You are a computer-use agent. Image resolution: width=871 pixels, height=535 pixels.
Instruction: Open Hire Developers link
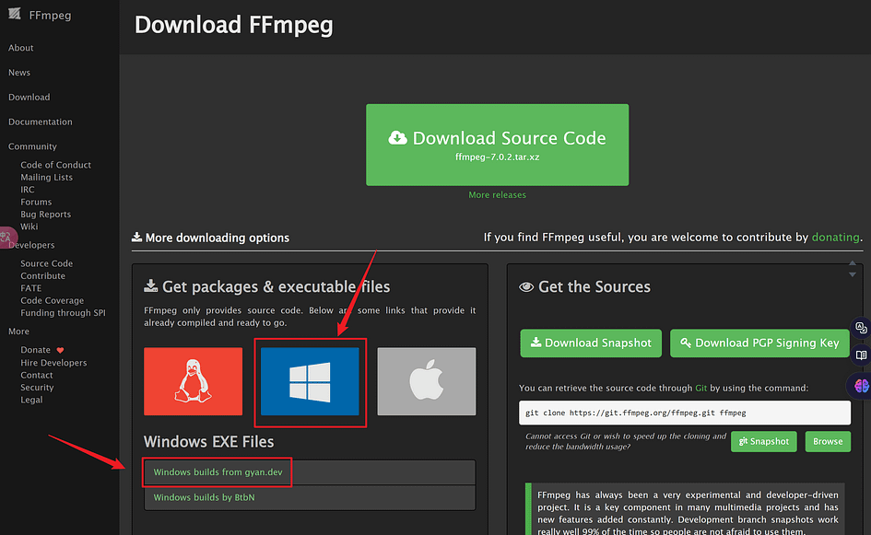pos(53,363)
